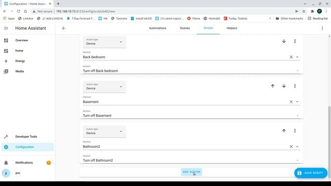The width and height of the screenshot is (331, 186).
Task: Move Basement action up
Action: coord(273,86)
